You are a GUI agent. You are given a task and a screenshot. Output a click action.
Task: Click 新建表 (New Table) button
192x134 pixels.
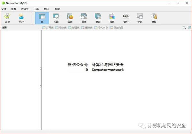point(74,28)
